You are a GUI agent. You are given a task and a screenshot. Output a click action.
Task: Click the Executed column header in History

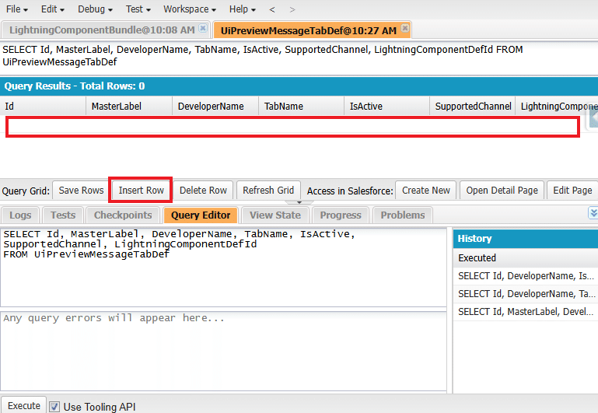(526, 257)
